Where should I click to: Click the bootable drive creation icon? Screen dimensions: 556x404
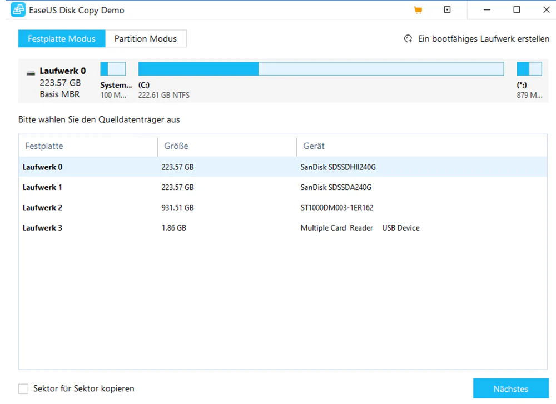(408, 39)
